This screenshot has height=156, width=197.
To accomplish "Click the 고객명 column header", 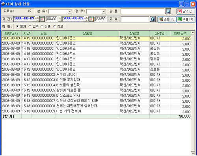I will [160, 34].
